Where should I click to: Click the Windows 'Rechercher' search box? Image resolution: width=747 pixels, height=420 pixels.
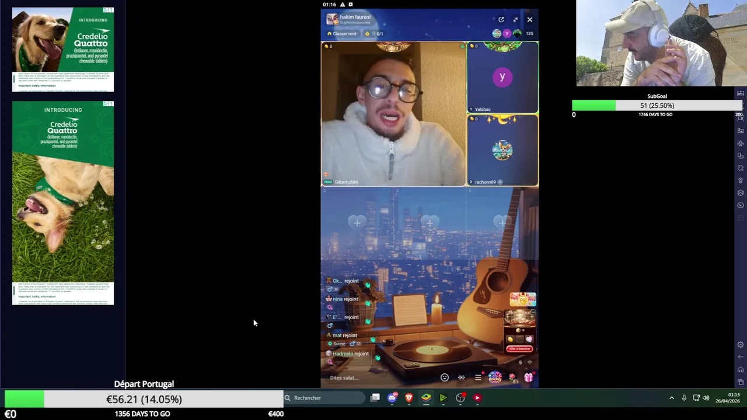324,398
